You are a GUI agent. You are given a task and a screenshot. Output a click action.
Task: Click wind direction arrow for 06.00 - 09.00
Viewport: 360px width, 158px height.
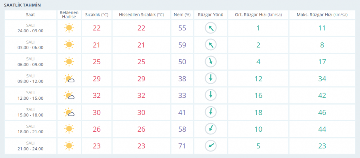[x=211, y=62]
